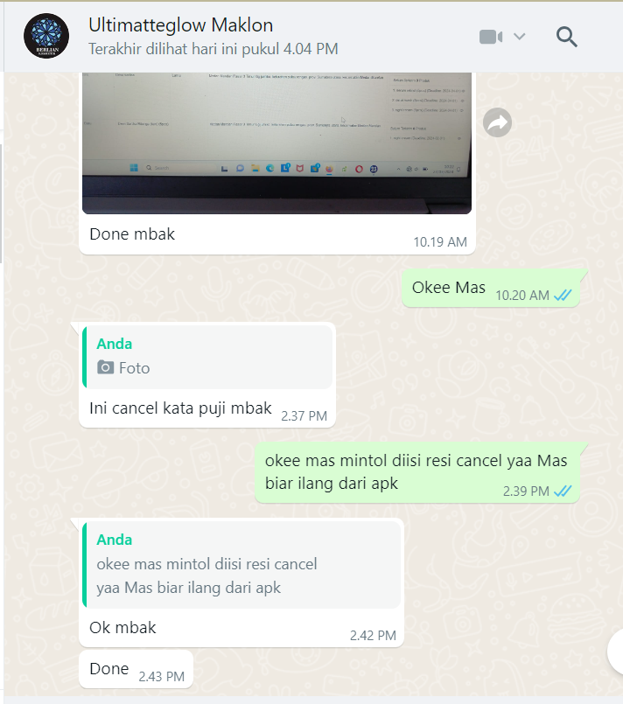The image size is (623, 704).
Task: Jump to quoted 'okee mas mintol' reply
Action: (241, 565)
